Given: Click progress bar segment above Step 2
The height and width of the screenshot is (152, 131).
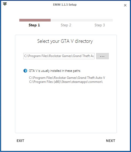Looking at the screenshot, I should (66, 20).
